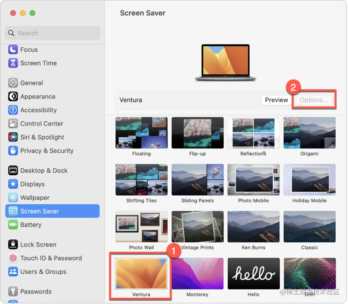Click the Wallpaper flower icon

click(x=13, y=198)
